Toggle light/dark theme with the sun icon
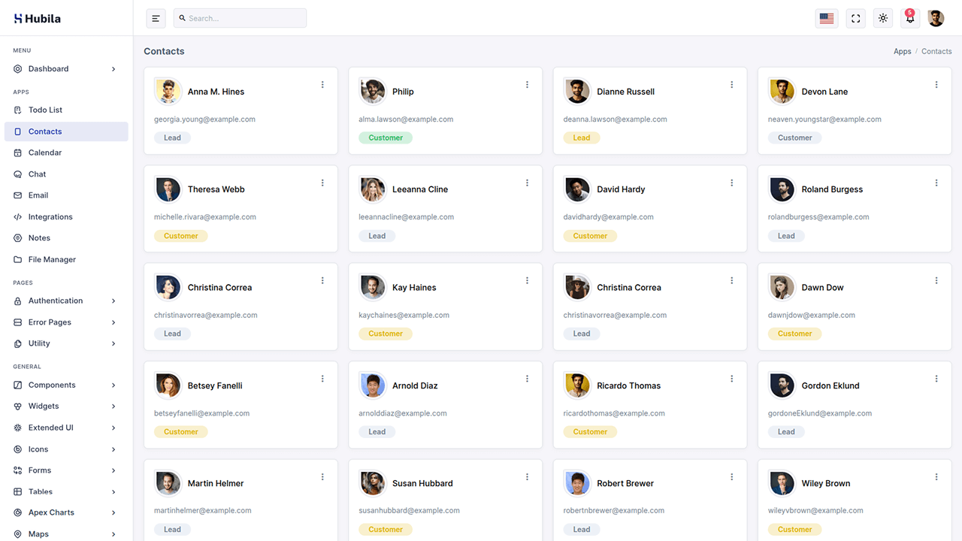Screen dimensions: 962x541 883,19
